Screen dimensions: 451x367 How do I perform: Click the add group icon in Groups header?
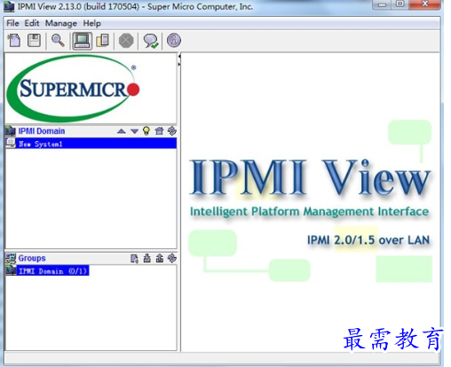point(134,258)
